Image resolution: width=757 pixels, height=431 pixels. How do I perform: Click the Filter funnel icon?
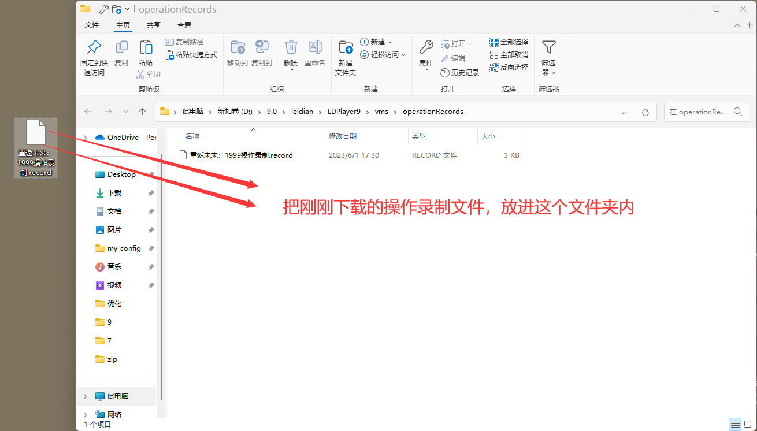point(548,48)
